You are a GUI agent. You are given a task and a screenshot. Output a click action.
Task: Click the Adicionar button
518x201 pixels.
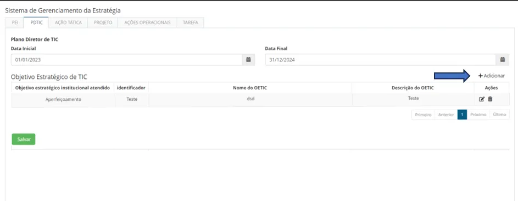(x=492, y=76)
